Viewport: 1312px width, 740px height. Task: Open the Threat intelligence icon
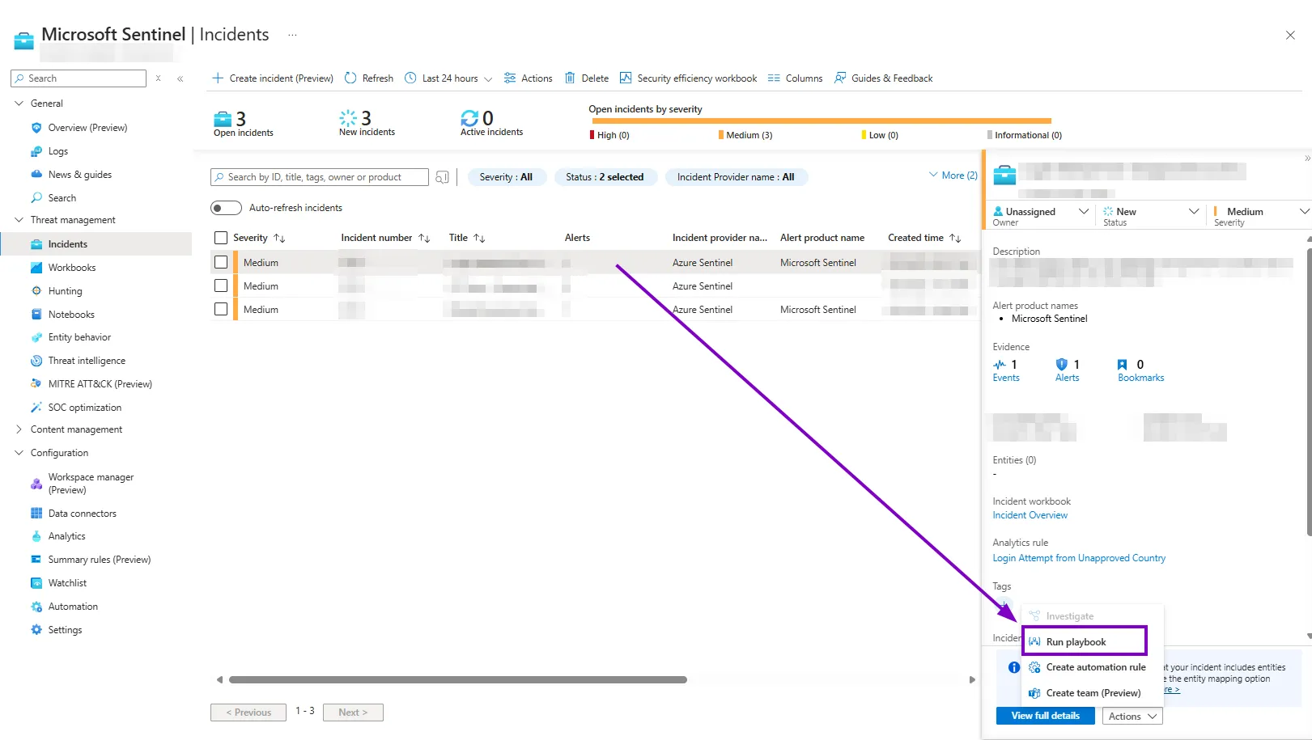click(x=36, y=361)
